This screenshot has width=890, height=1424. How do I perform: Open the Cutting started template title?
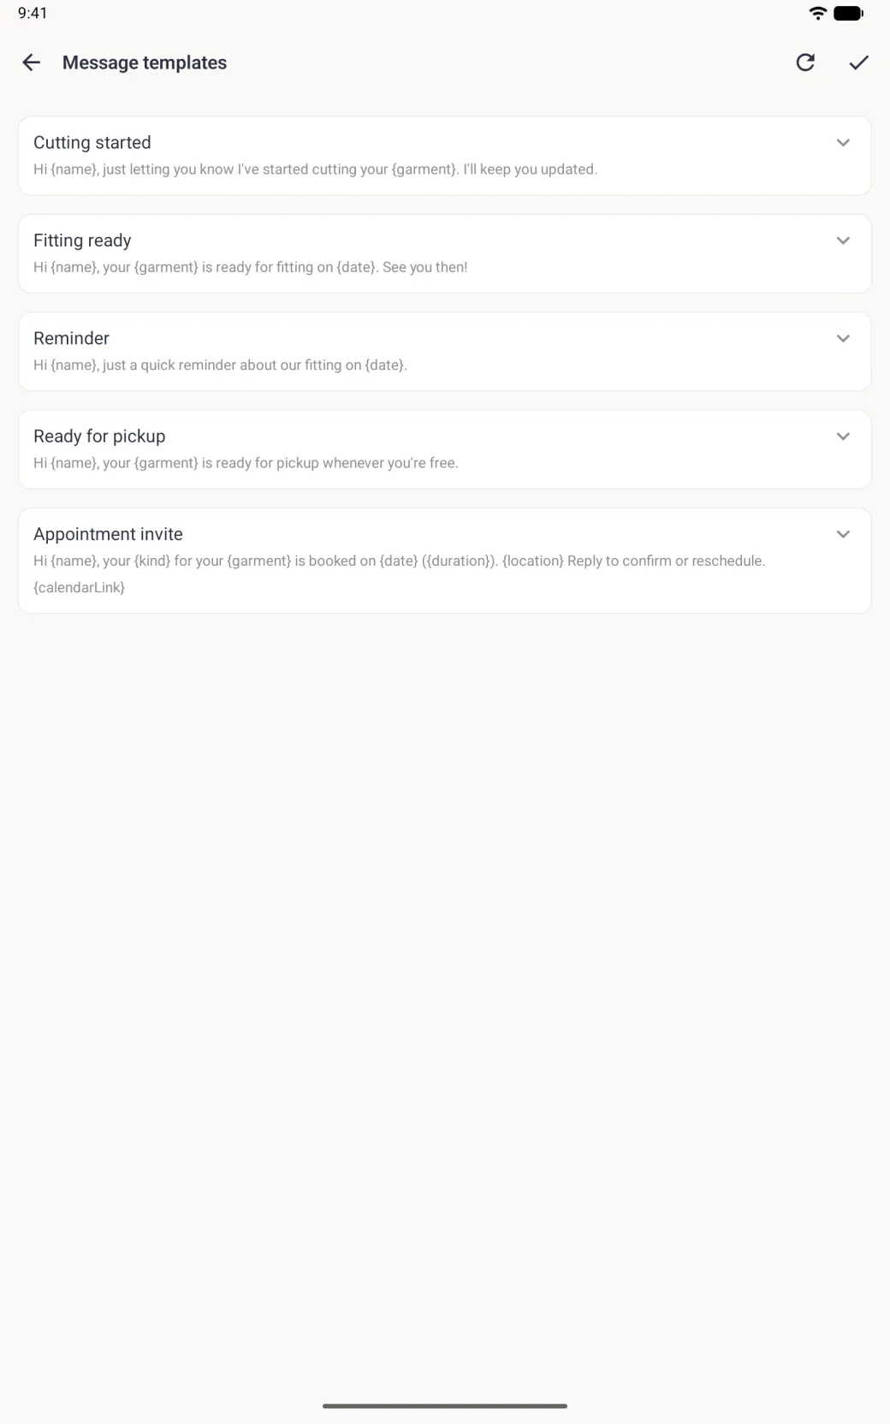coord(92,143)
